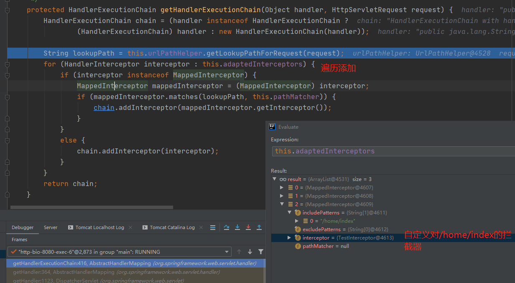Select the next frame down arrow
Screen dimensions: 515x283
250,252
